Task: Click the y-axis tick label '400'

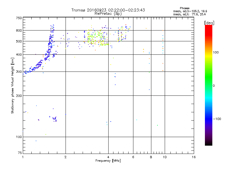Action: point(19,55)
